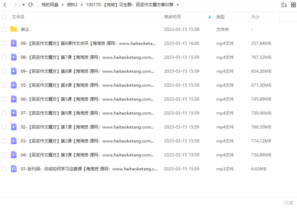Click the 2023-03-15 15:58 date cell
This screenshot has width=297, height=208.
182,29
